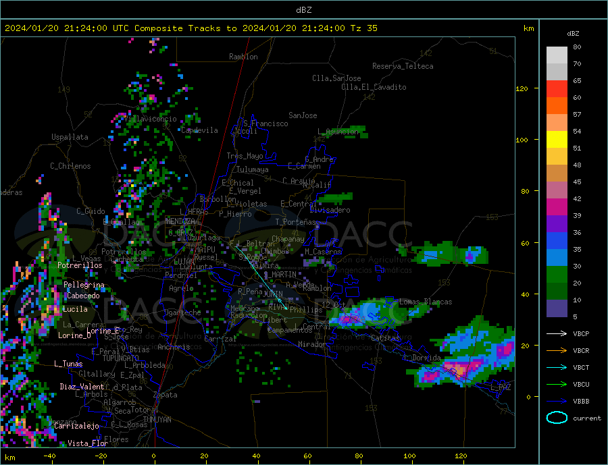Click the white VBCP arrow legend icon
Image resolution: width=608 pixels, height=465 pixels.
point(557,333)
